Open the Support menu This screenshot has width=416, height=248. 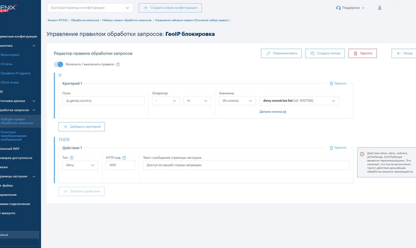coord(350,7)
